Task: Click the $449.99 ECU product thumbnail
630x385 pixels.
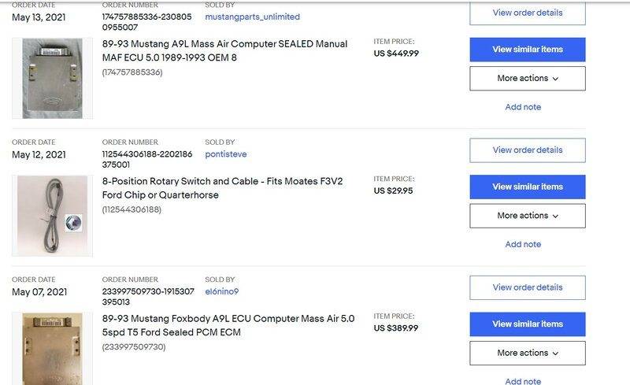Action: click(x=52, y=78)
